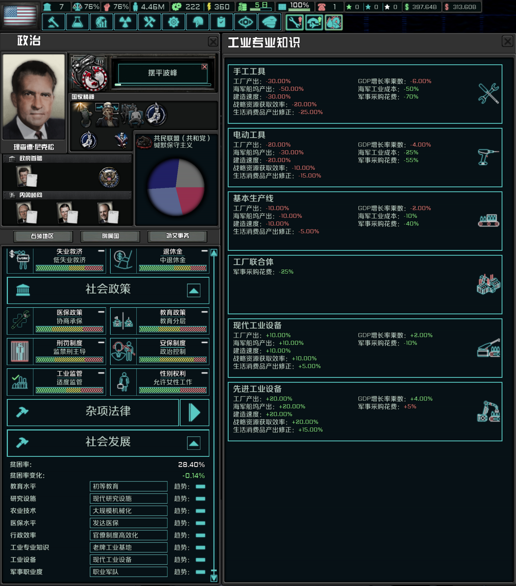The width and height of the screenshot is (516, 586).
Task: Collapse the 社会政策 section arrow
Action: click(x=194, y=290)
